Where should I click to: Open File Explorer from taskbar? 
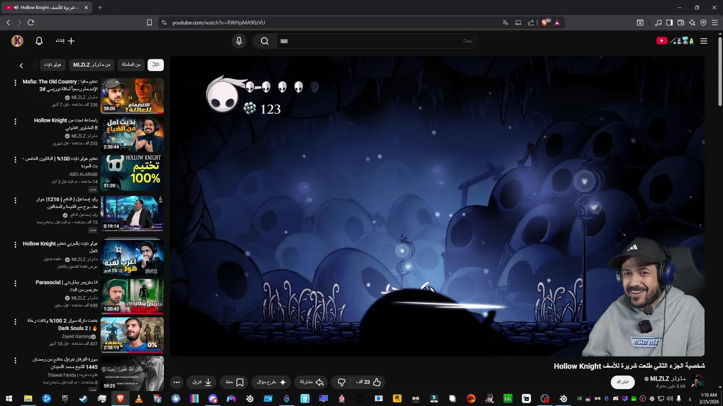28,398
